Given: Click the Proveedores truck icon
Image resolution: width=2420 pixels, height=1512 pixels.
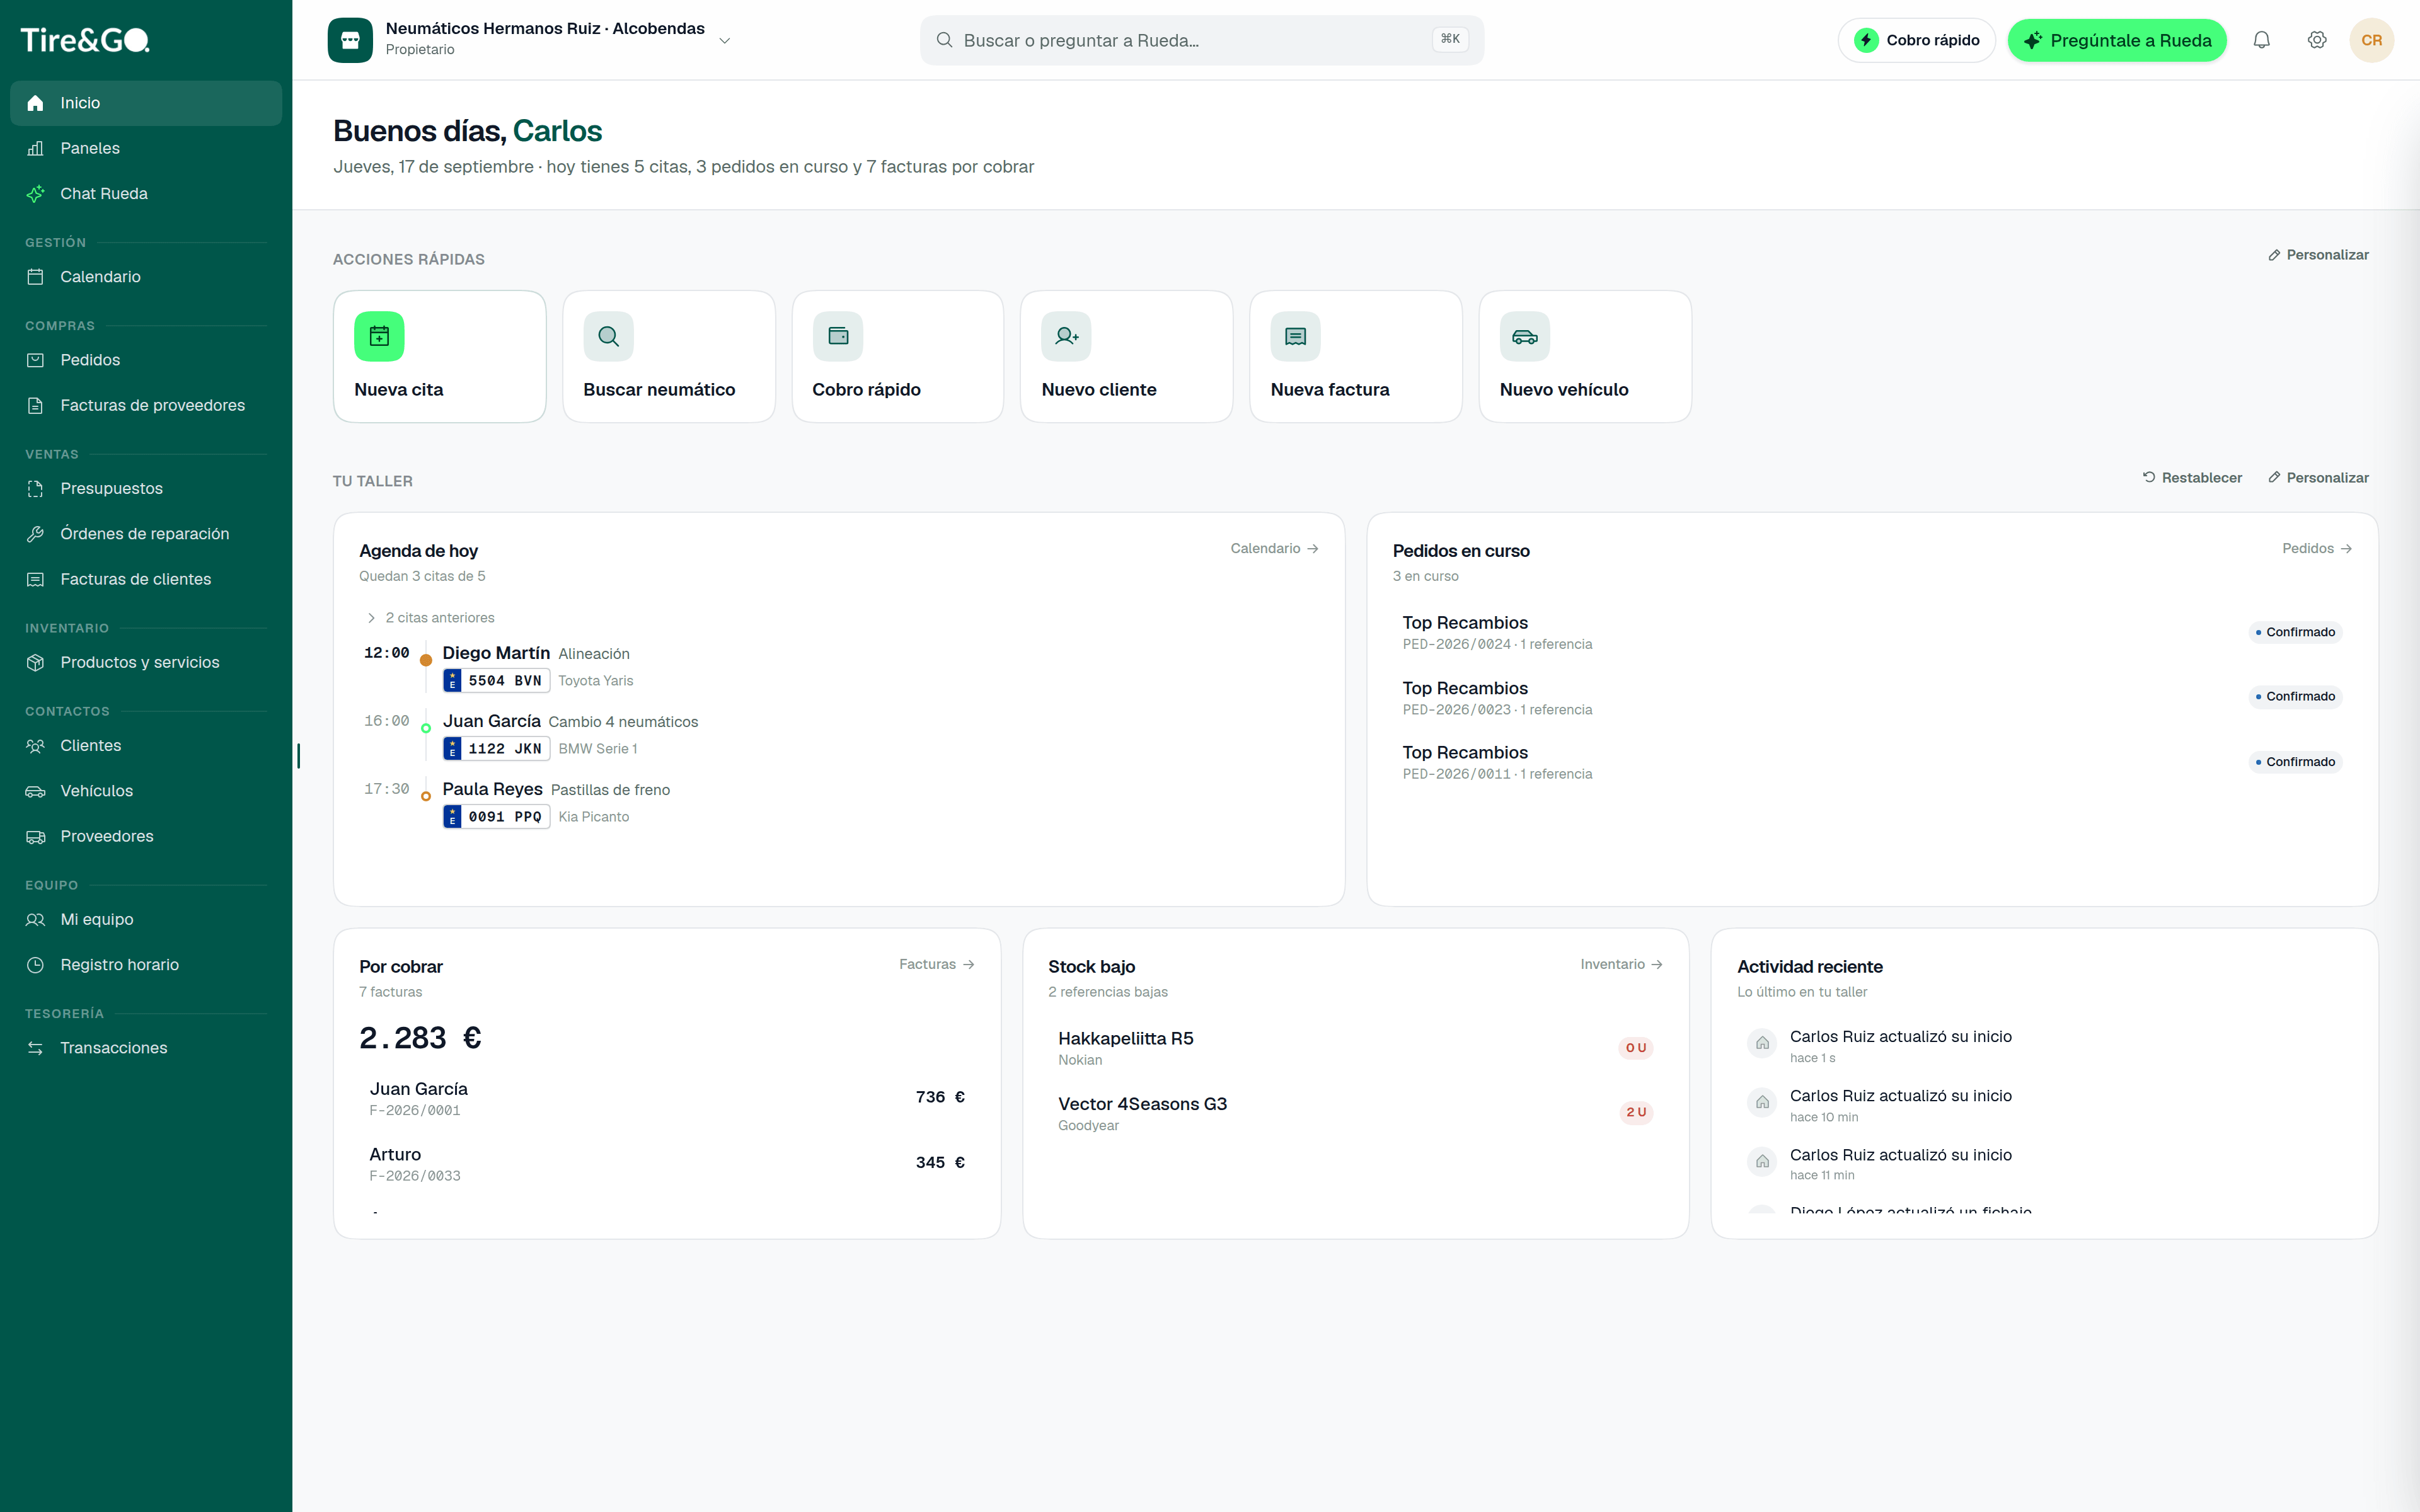Looking at the screenshot, I should (x=36, y=836).
